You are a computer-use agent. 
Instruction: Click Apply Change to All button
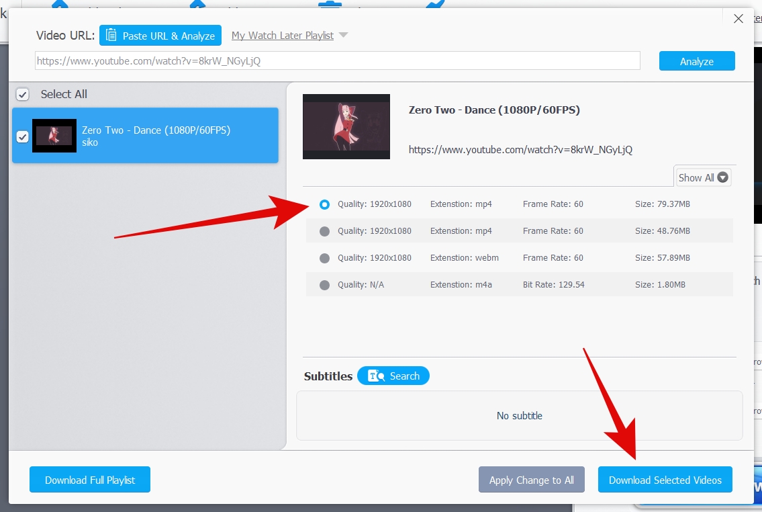click(x=531, y=480)
